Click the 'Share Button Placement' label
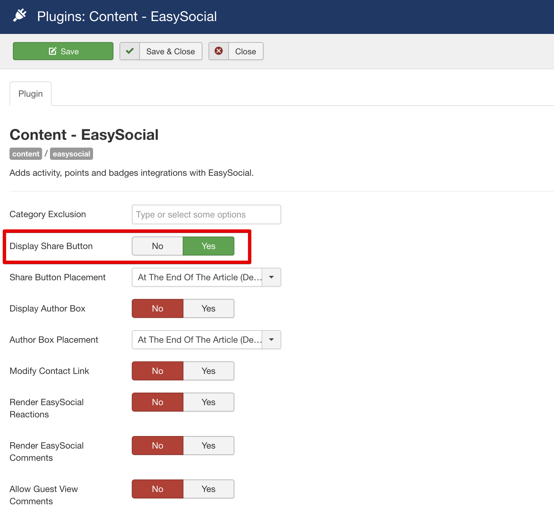The width and height of the screenshot is (554, 529). click(x=57, y=277)
